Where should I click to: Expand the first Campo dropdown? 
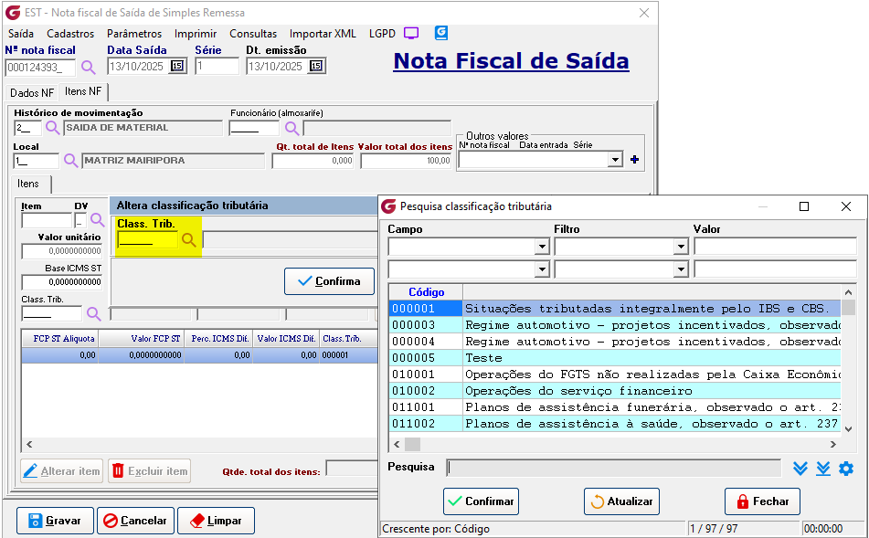click(x=542, y=247)
